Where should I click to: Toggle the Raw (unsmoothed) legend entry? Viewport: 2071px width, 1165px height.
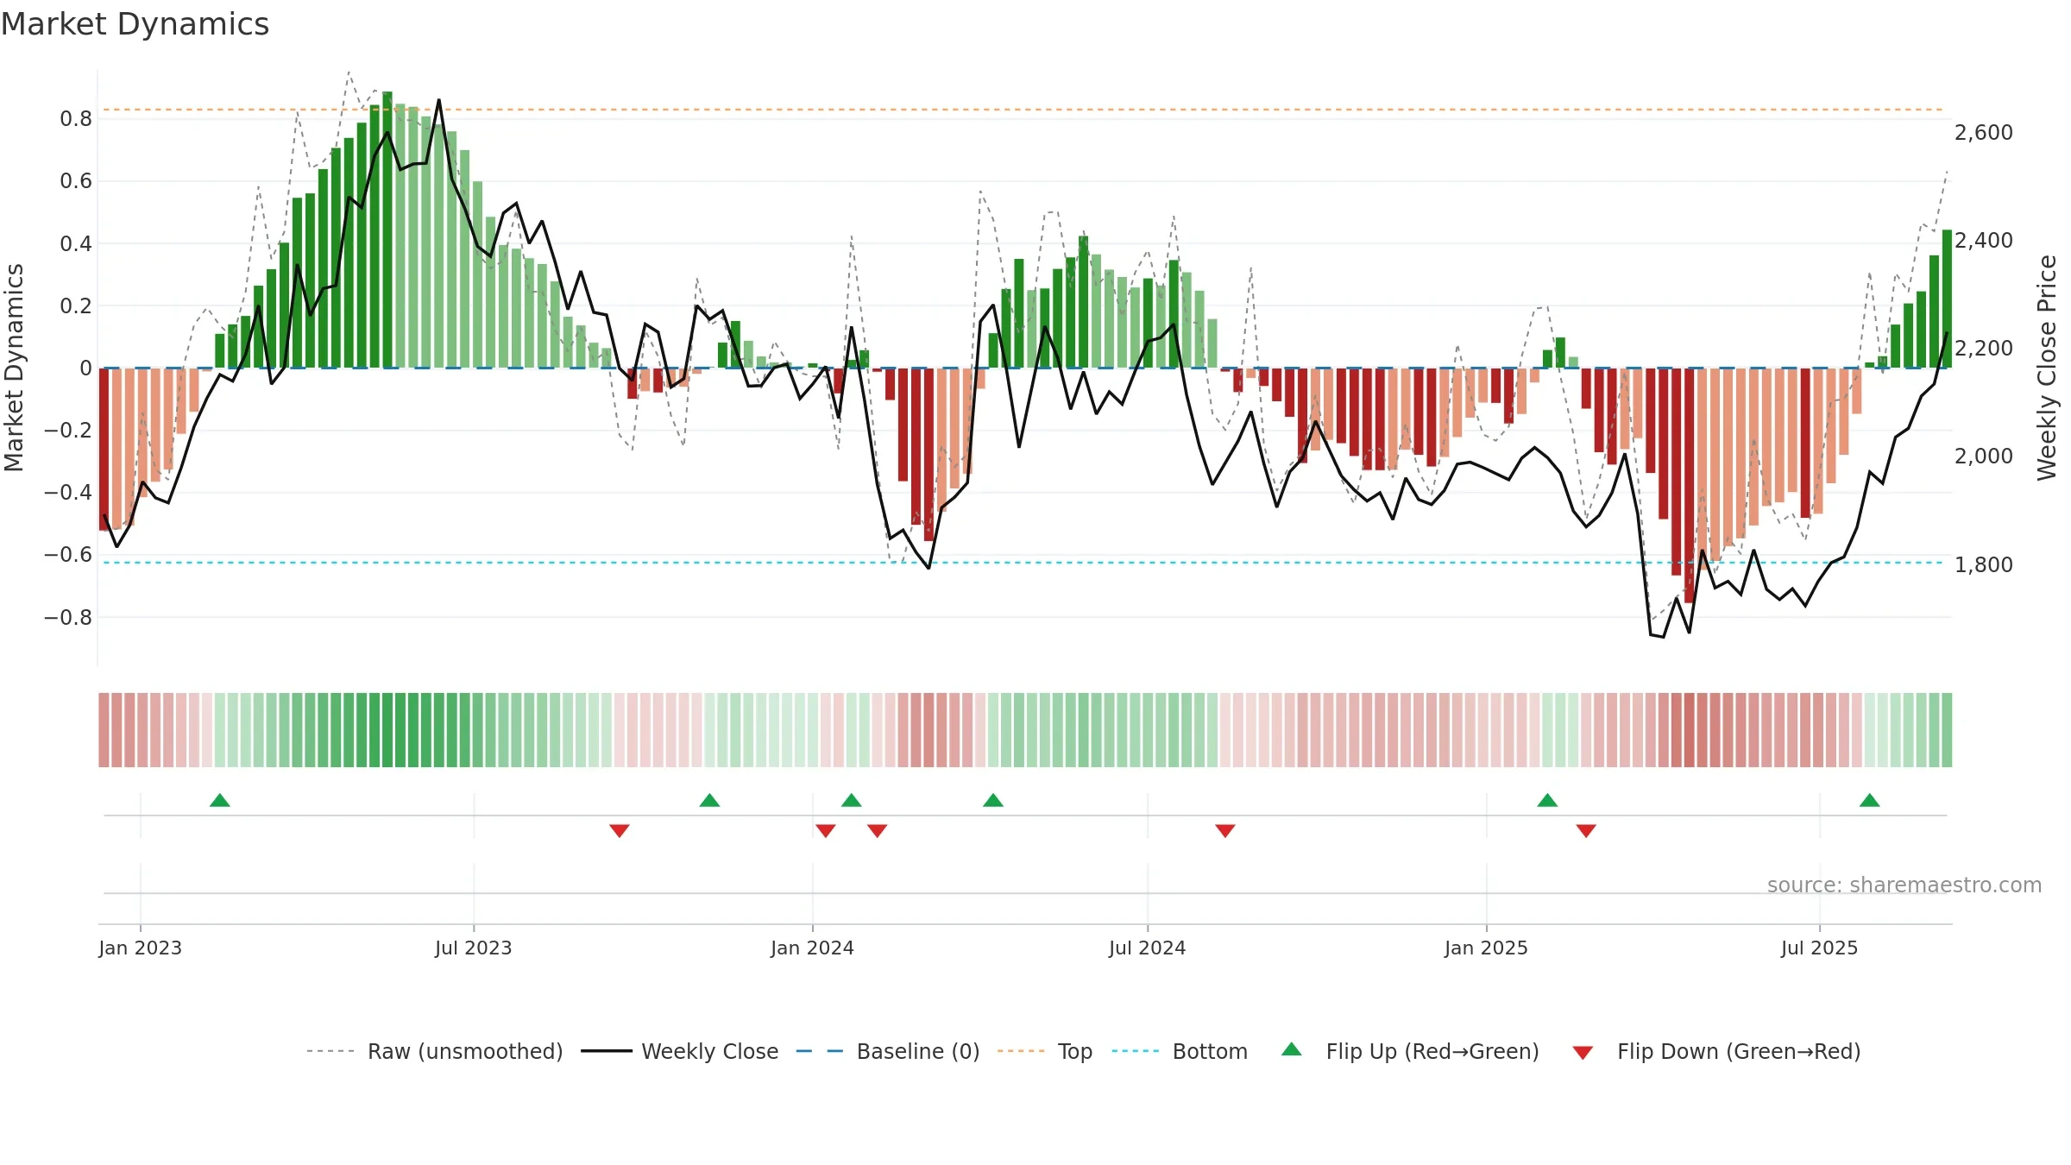tap(434, 1051)
